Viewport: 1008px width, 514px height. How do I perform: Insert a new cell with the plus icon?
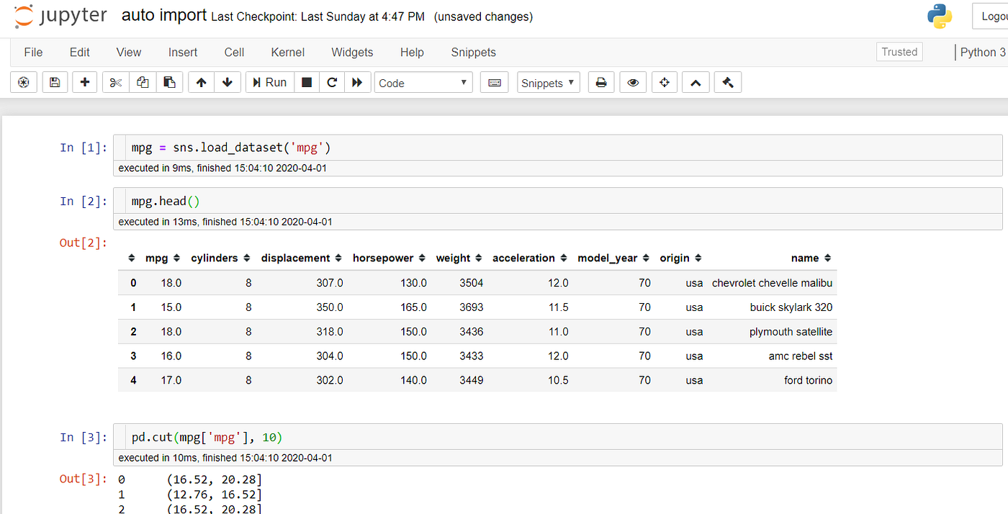pyautogui.click(x=85, y=82)
